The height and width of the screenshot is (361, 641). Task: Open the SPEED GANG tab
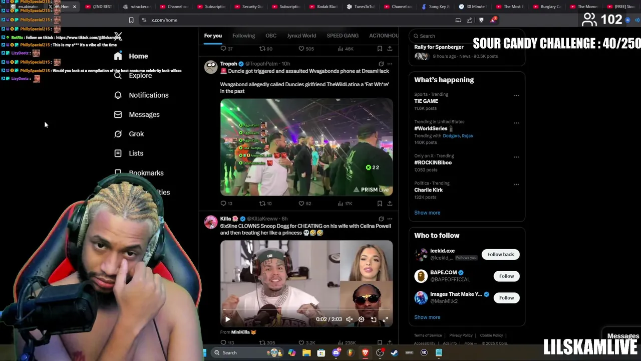point(343,36)
